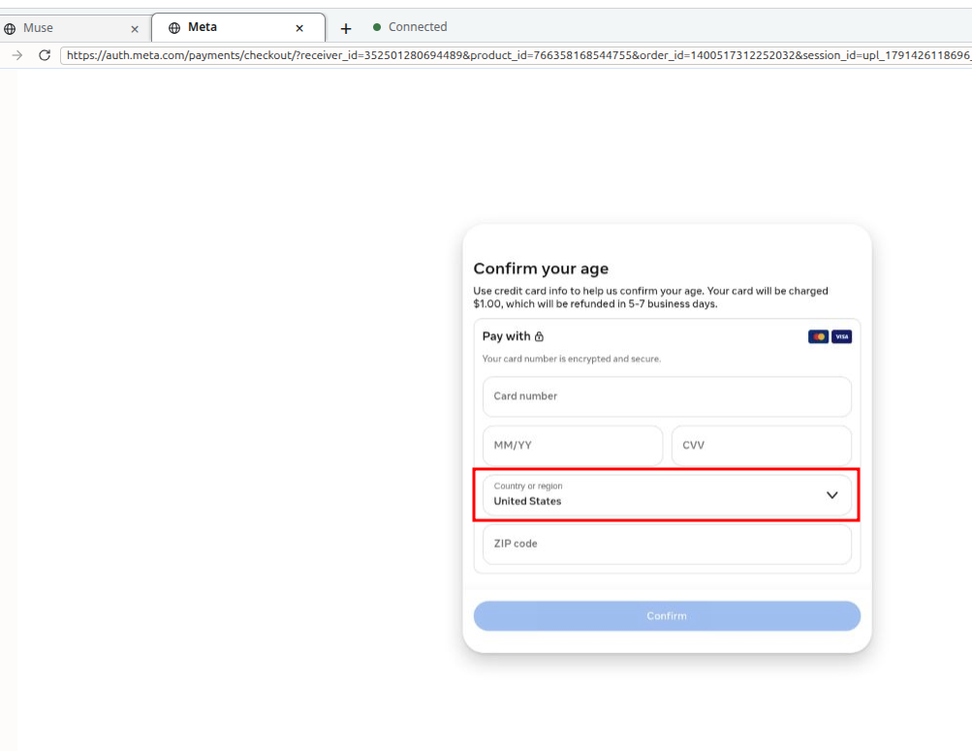Image resolution: width=972 pixels, height=751 pixels.
Task: Click the lock icon beside Pay with
Action: click(540, 336)
